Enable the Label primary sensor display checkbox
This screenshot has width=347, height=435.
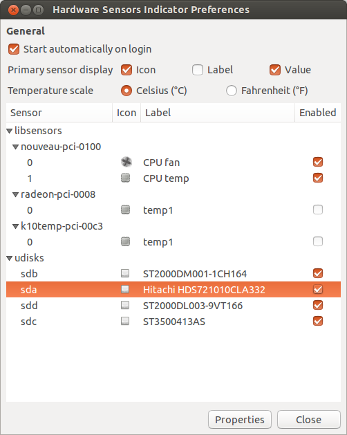(x=198, y=70)
